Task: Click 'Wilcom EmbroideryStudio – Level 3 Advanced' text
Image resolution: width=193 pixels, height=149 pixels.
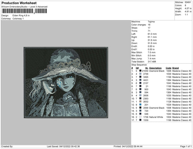Action: [x=24, y=7]
